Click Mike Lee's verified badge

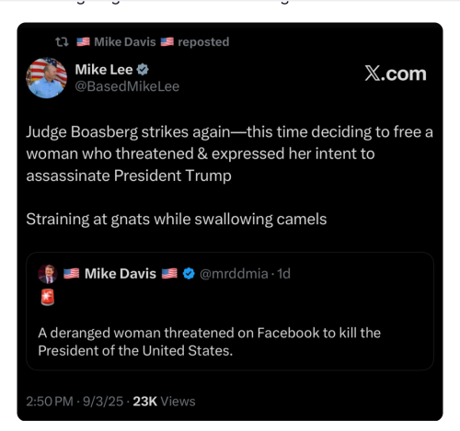point(143,70)
